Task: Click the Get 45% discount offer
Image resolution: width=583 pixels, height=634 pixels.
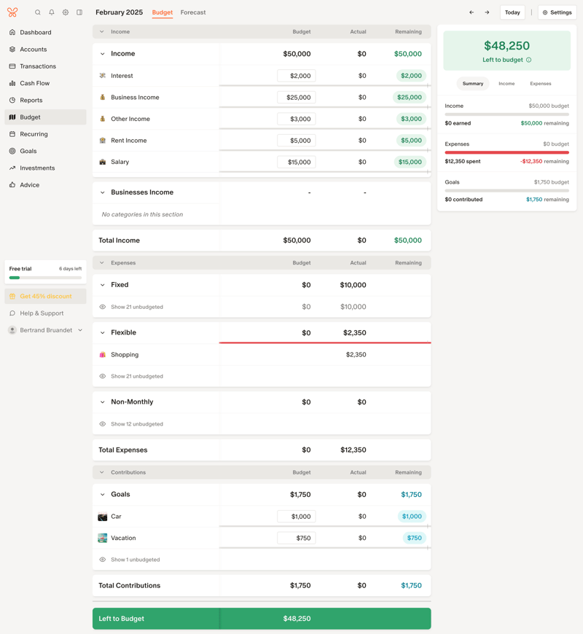Action: [45, 296]
